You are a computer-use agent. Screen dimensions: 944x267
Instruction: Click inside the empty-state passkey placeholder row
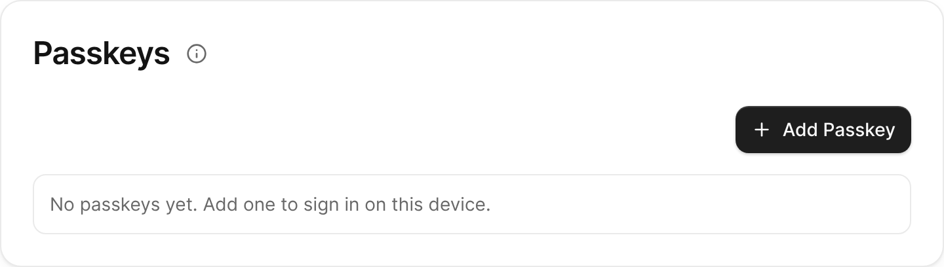pos(472,204)
